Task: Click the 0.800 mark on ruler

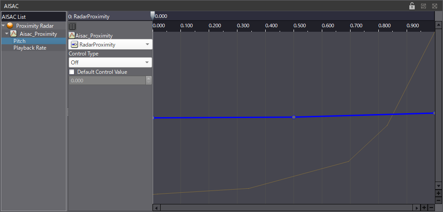Action: (x=384, y=25)
